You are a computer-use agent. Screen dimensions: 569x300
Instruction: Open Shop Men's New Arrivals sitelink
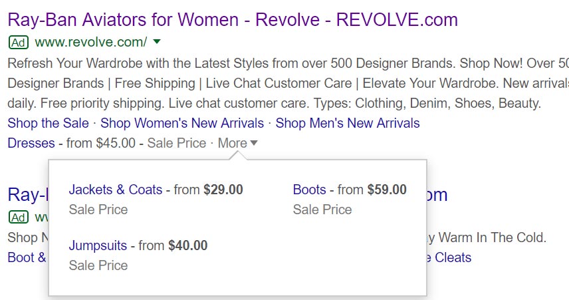tap(348, 123)
